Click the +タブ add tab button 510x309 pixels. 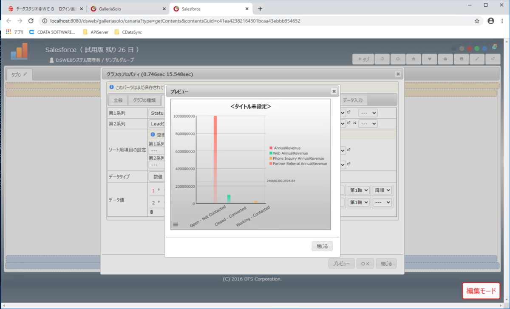coord(363,59)
